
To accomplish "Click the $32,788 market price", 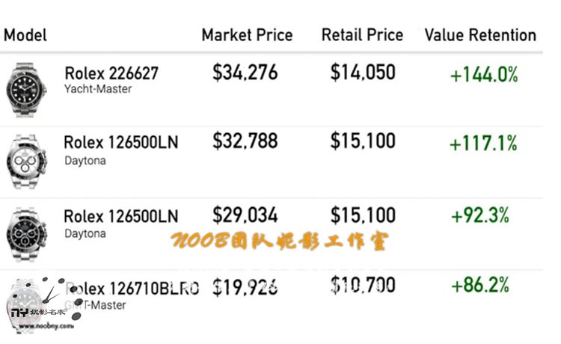I will tap(245, 141).
